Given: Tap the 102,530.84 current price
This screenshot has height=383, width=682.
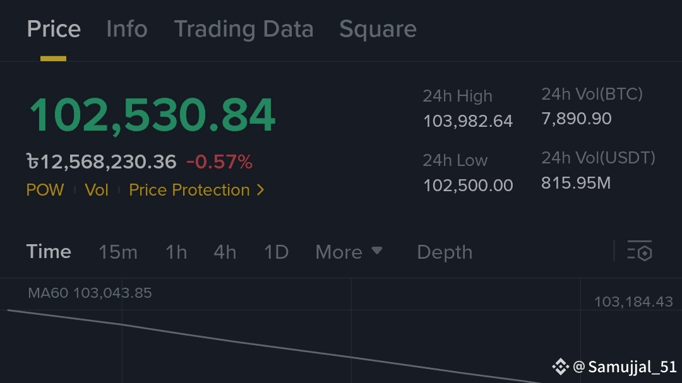Looking at the screenshot, I should (152, 115).
